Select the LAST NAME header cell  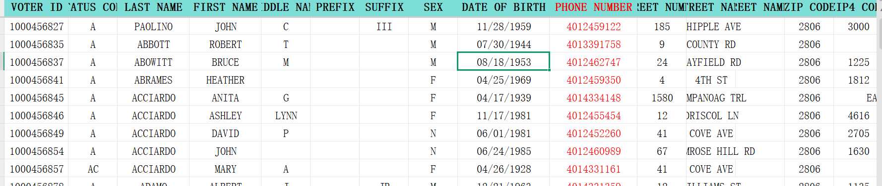tap(153, 7)
